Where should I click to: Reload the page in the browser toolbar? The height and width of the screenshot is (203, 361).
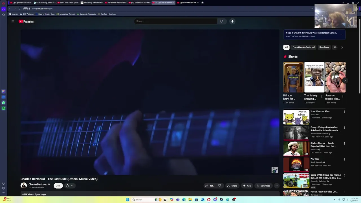pos(19,8)
